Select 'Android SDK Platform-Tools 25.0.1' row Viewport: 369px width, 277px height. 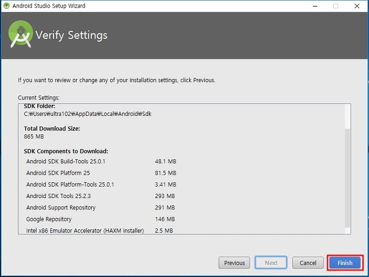coord(101,184)
